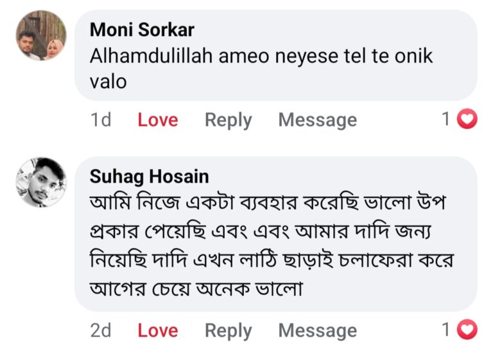
Task: Open Suhag Hosain's profile picture
Action: pos(41,182)
